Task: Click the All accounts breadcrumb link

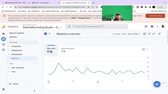Action: [x=27, y=25]
